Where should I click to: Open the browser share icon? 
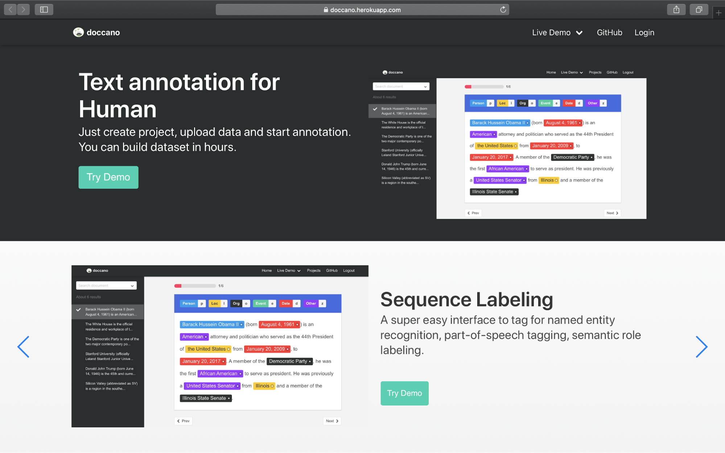[676, 9]
